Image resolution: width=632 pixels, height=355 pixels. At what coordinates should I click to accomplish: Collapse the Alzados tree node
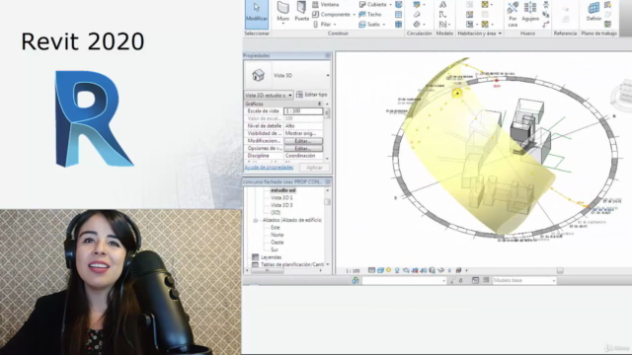coord(255,220)
